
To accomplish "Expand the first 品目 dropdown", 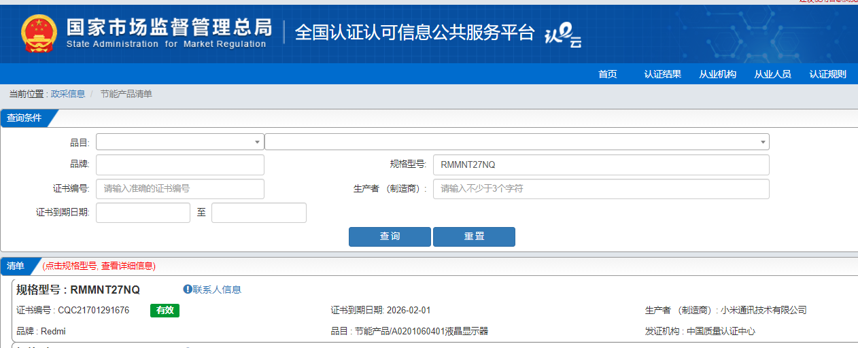I will click(180, 142).
